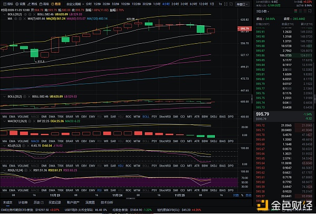This screenshot has width=316, height=214.
Task: Show sell-orders-only order book view icon
Action: 305,11
